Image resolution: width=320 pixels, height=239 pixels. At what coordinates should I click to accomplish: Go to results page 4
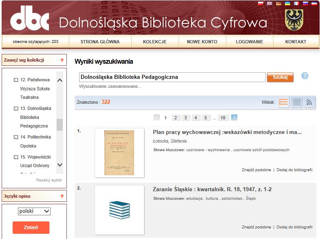pyautogui.click(x=196, y=118)
